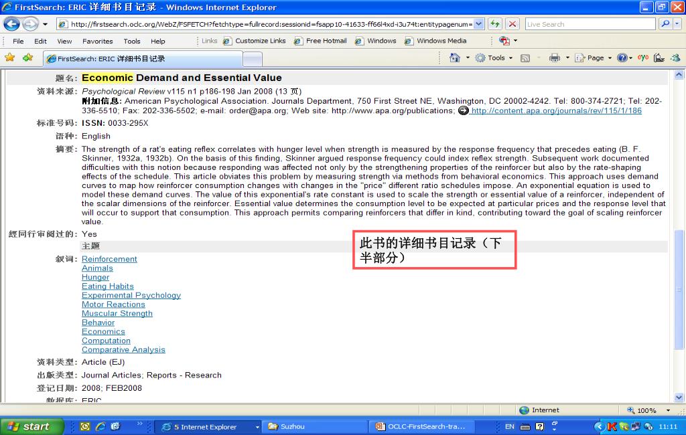This screenshot has height=435, width=686.
Task: Click the address bar URL field
Action: point(271,24)
